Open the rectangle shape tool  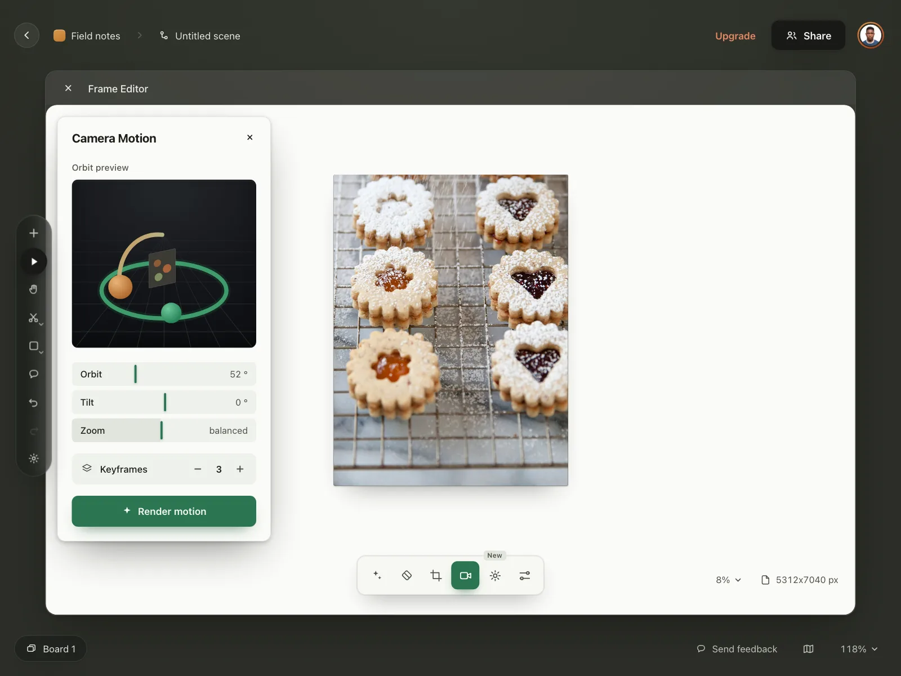[x=34, y=346]
